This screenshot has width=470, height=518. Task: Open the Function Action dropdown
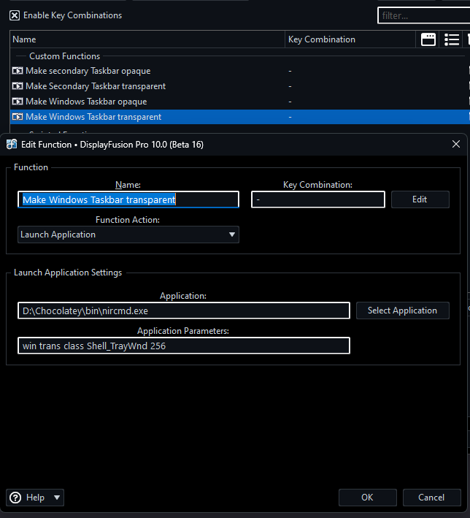(x=128, y=235)
